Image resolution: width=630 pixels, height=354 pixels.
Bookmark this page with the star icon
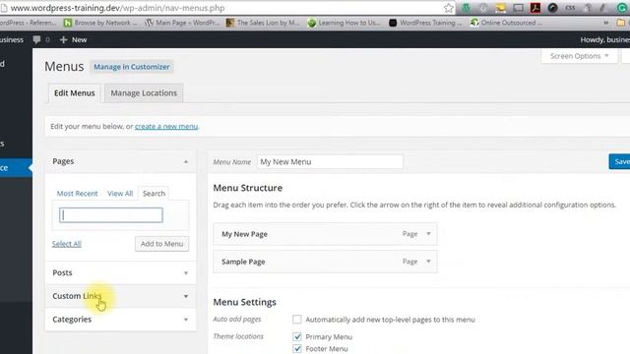(449, 8)
